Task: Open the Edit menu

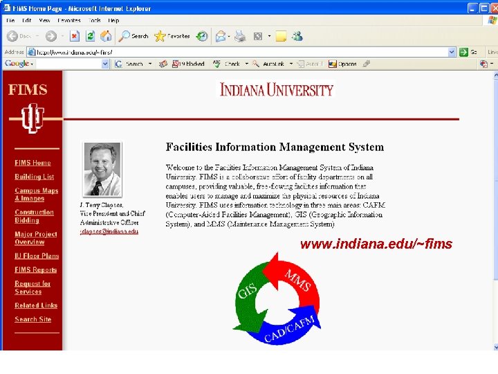Action: (27, 20)
